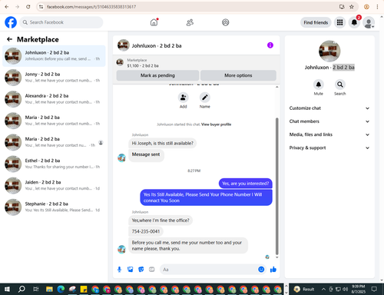This screenshot has width=384, height=295.
Task: Show hidden system tray icons
Action: [323, 290]
